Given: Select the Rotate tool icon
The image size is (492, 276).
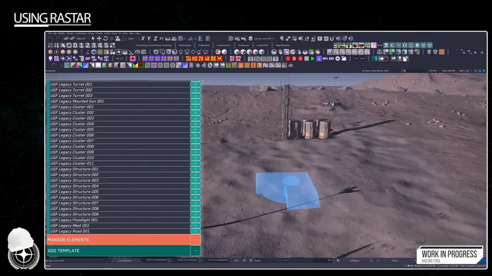Looking at the screenshot, I should coord(105,39).
